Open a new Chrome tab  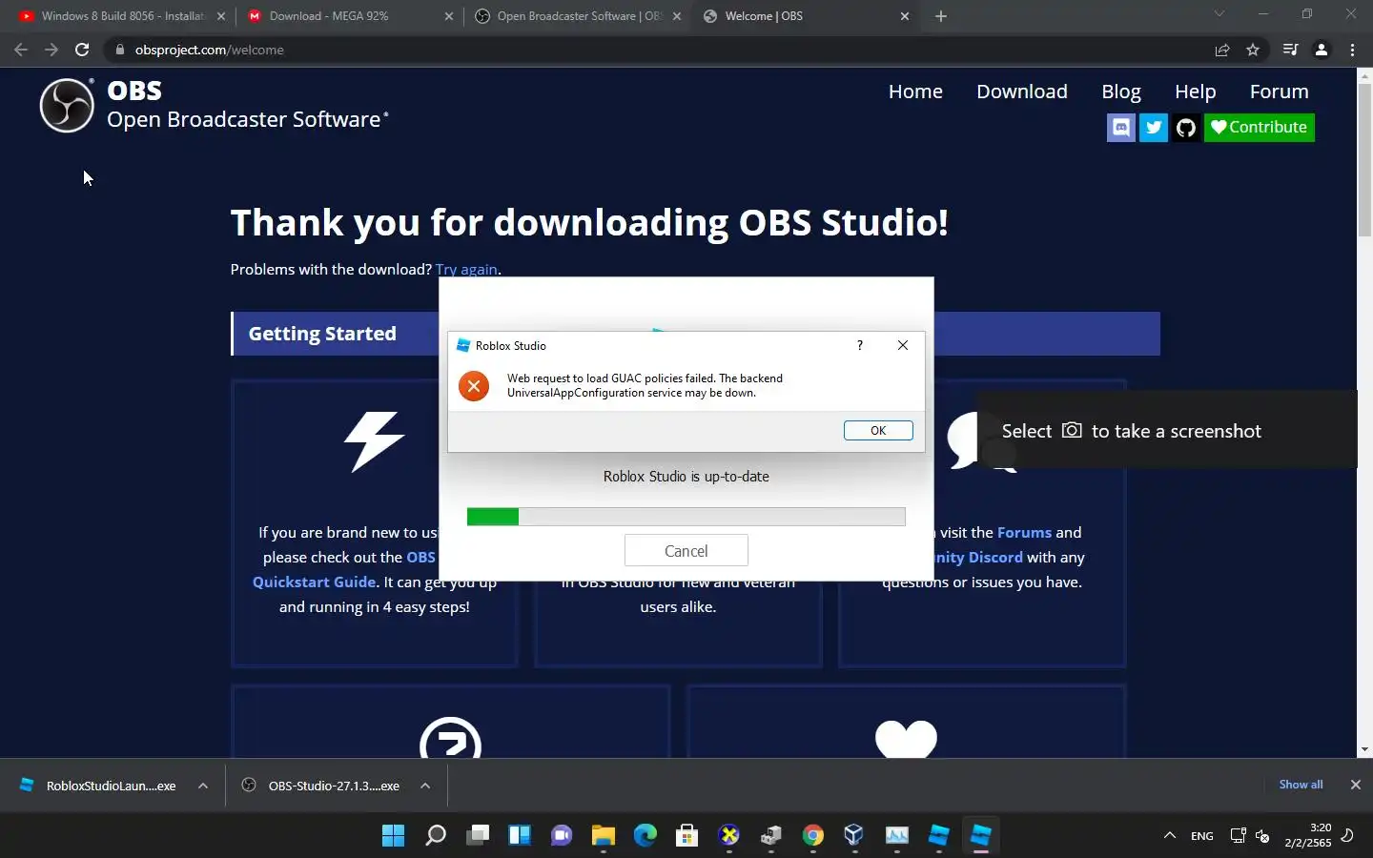941,16
